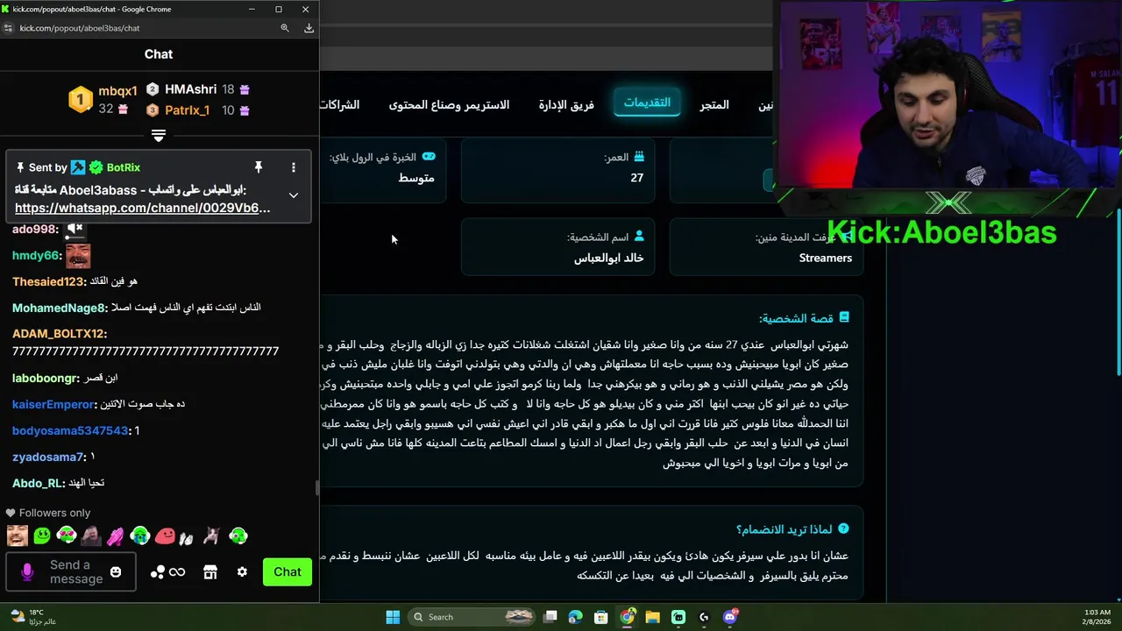The height and width of the screenshot is (631, 1122).
Task: Click the channel points dots icon
Action: pos(158,572)
